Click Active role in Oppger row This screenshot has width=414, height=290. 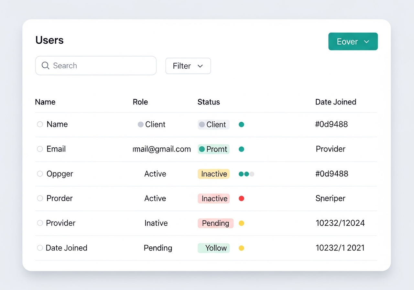(155, 174)
